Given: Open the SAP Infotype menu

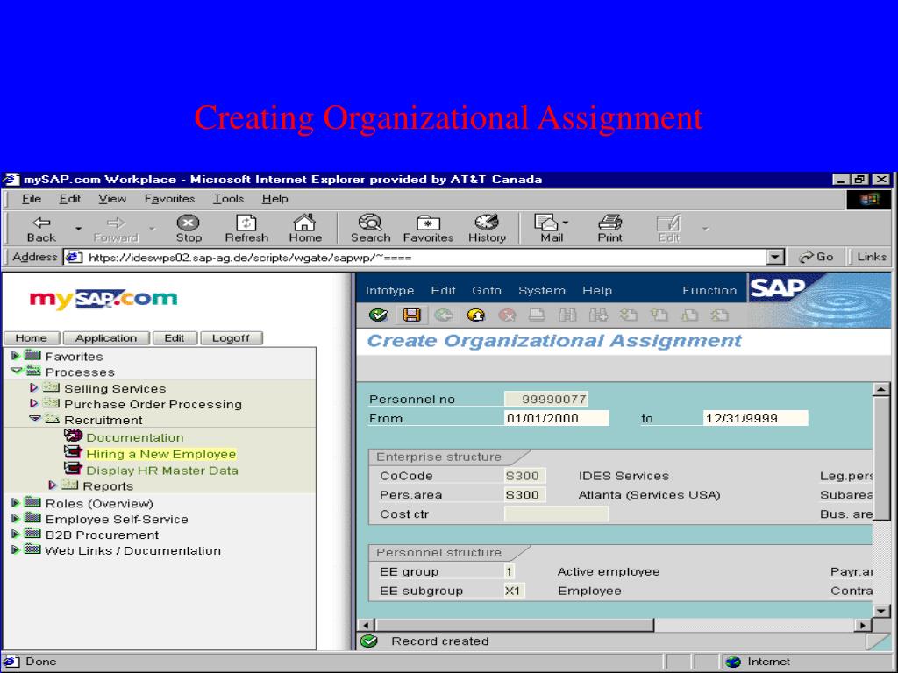Looking at the screenshot, I should (389, 291).
